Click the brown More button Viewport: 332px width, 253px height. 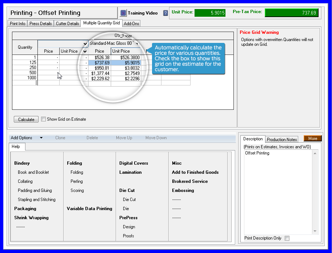pyautogui.click(x=312, y=138)
